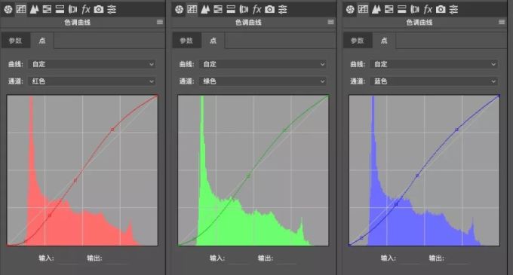Open Camera Calibration icon in green channel panel
This screenshot has height=275, width=513.
point(269,10)
